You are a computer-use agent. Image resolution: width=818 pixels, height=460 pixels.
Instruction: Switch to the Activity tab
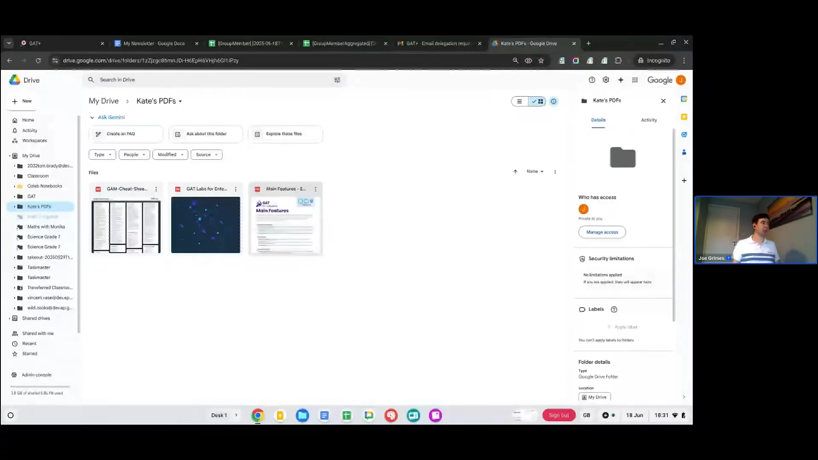(x=648, y=120)
